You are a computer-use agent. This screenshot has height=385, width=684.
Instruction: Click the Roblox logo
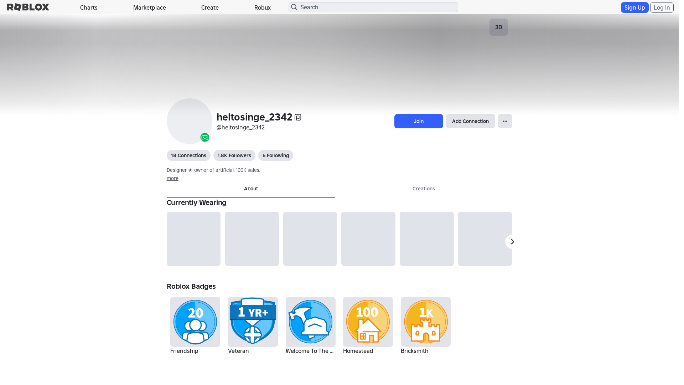[28, 7]
